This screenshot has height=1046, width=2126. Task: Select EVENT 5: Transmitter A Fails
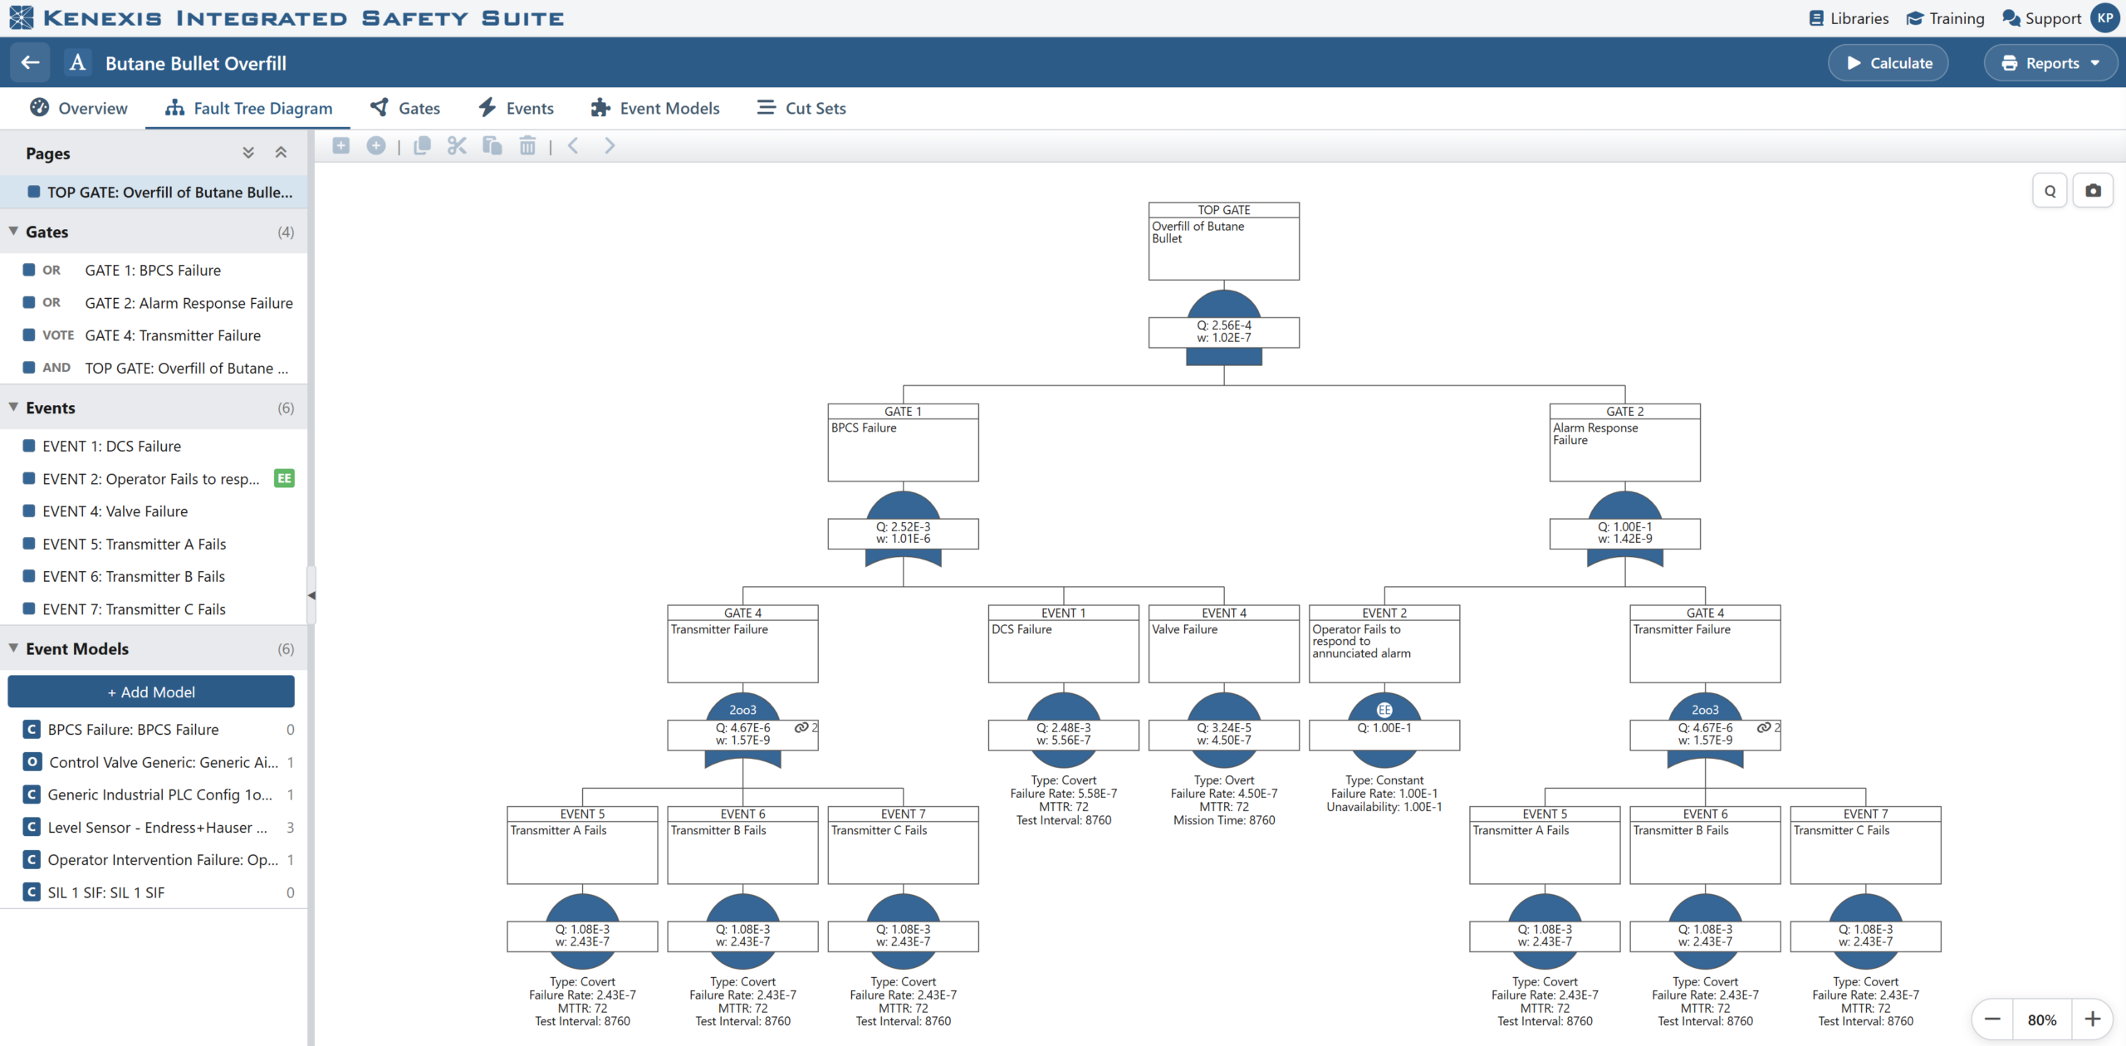pyautogui.click(x=154, y=544)
